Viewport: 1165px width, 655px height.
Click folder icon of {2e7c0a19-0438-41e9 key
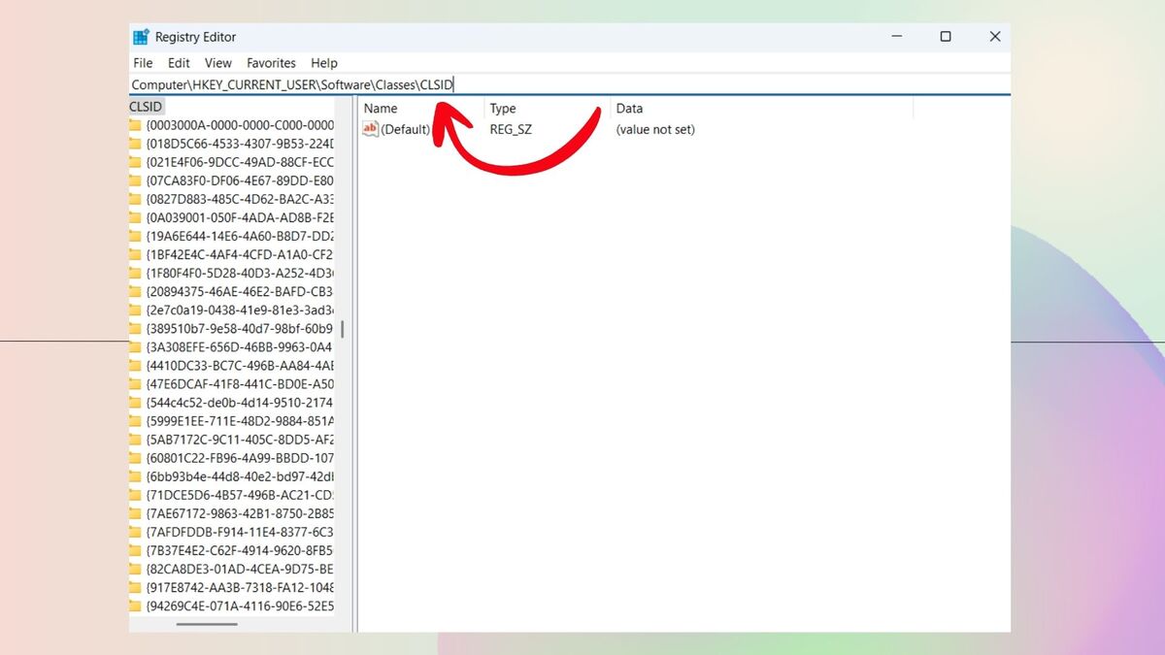click(136, 310)
